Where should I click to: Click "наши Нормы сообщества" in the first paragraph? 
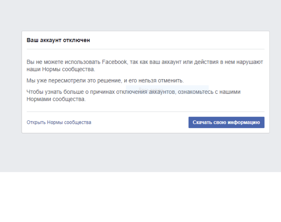[61, 70]
